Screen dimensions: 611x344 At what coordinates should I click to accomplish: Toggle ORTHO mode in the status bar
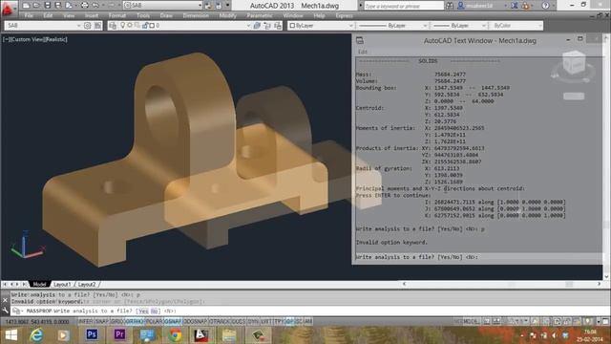tap(135, 322)
